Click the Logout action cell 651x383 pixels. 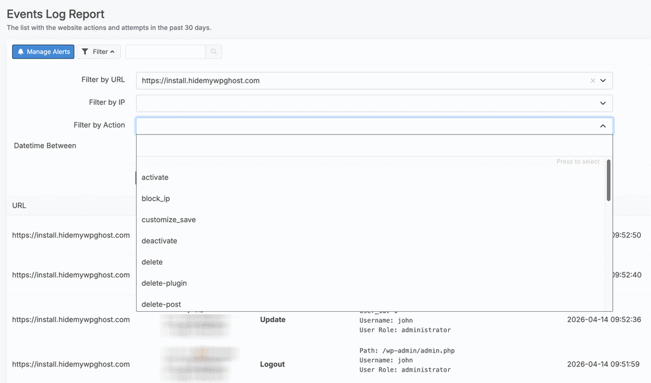272,364
